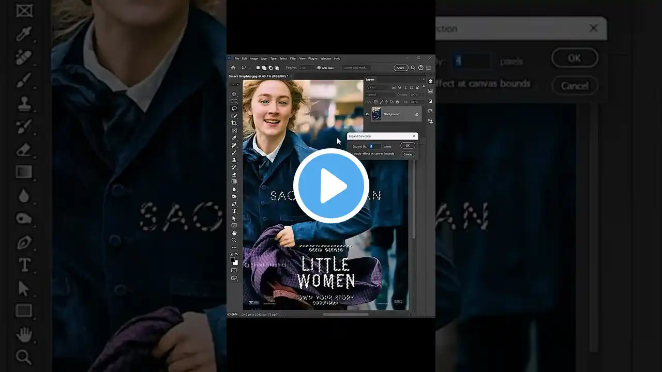Open the Layers panel menu
The image size is (662, 372).
[424, 80]
